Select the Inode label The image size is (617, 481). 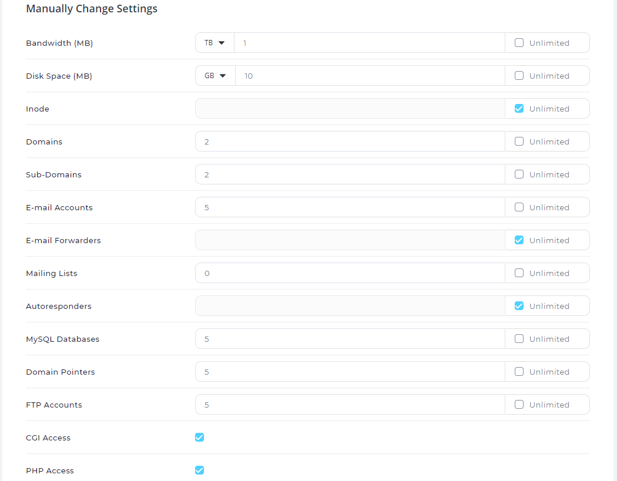tap(38, 109)
